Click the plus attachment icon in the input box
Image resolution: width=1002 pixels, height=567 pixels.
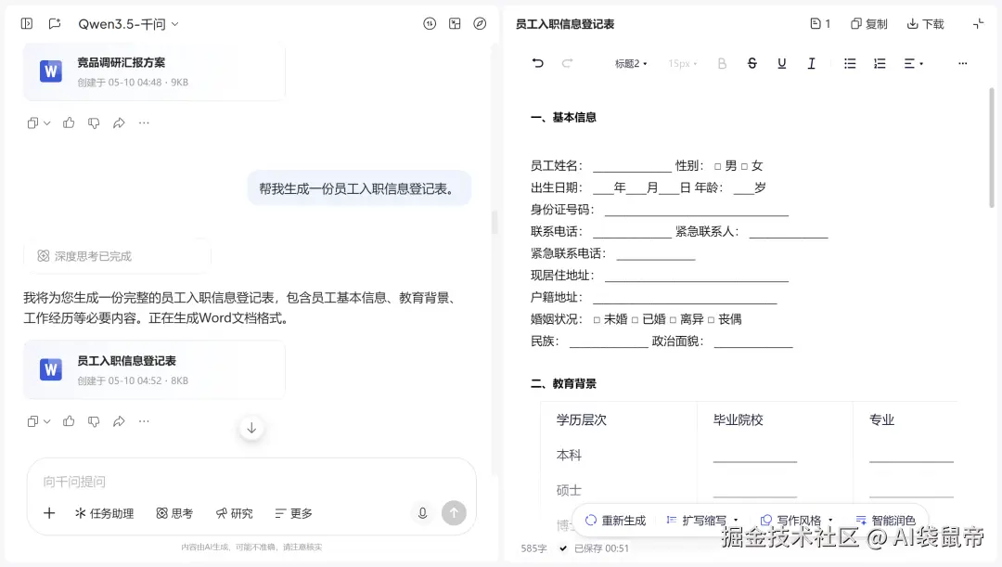click(49, 512)
